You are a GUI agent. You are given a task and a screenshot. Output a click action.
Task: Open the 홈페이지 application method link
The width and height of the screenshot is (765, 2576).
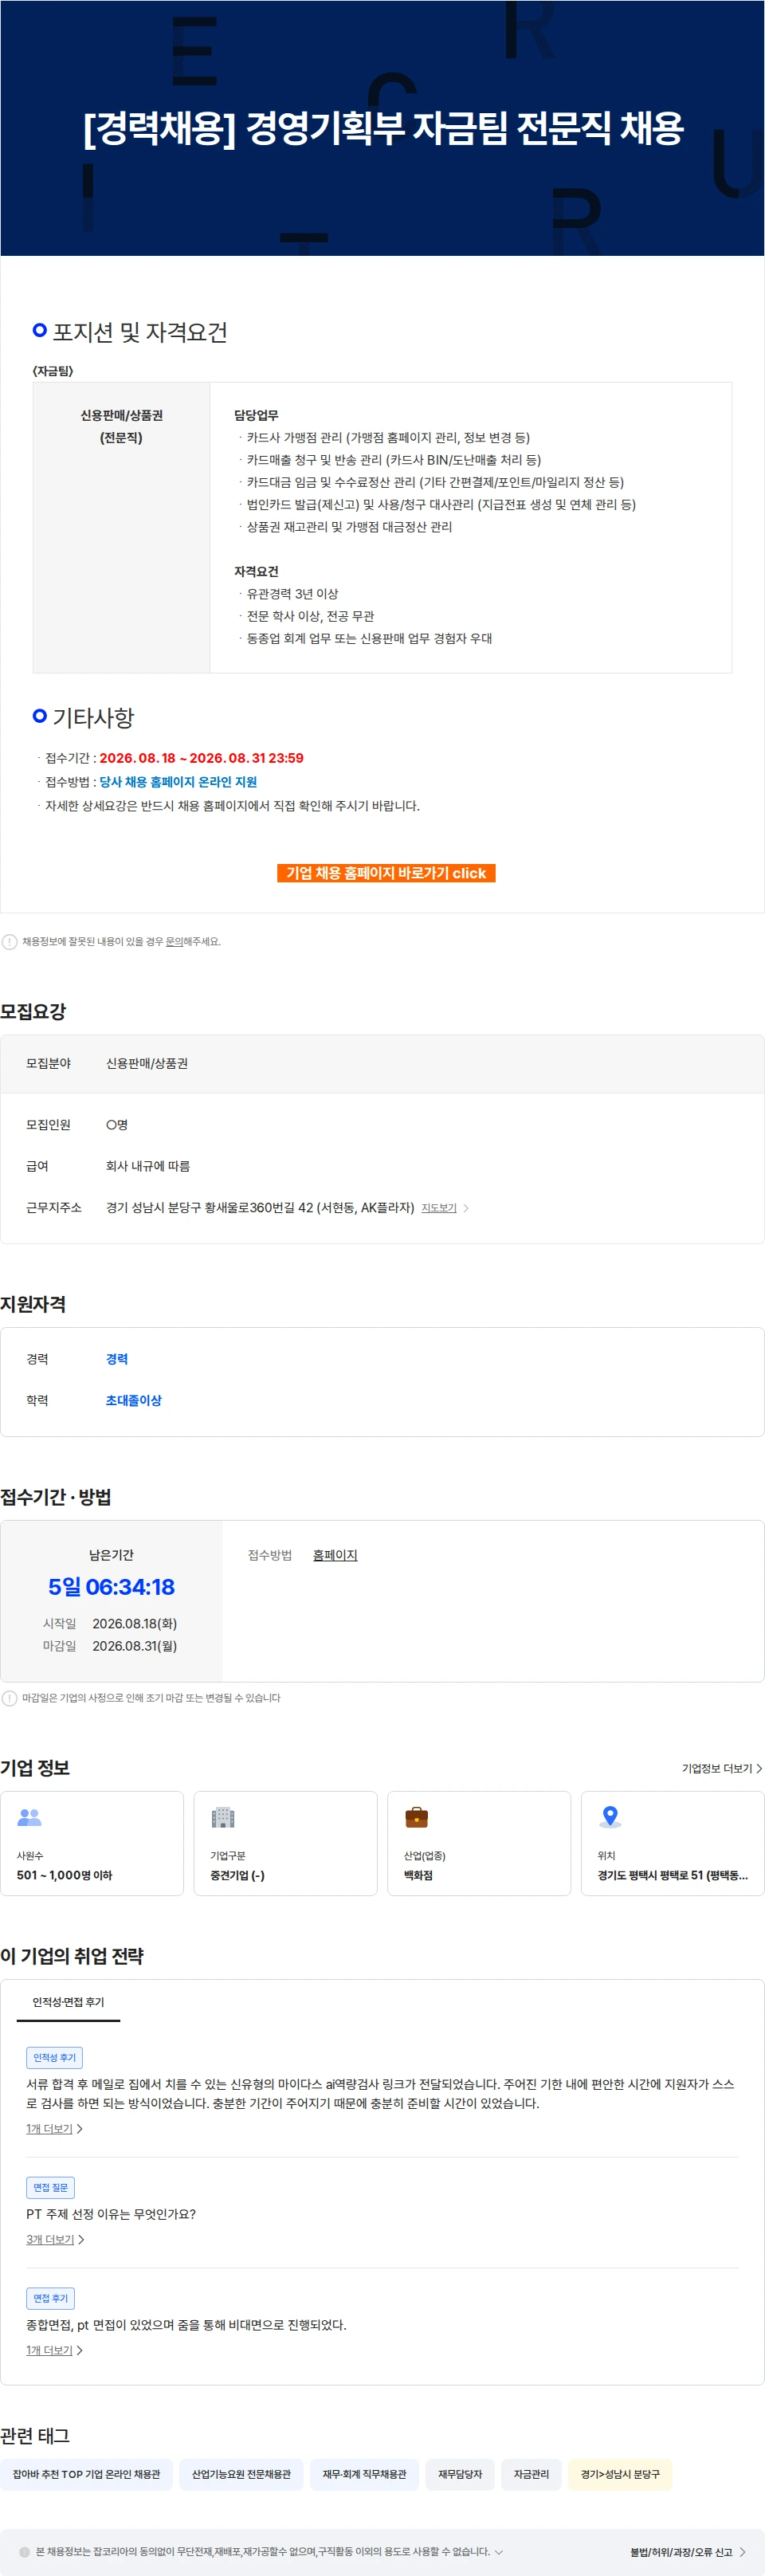click(335, 1555)
